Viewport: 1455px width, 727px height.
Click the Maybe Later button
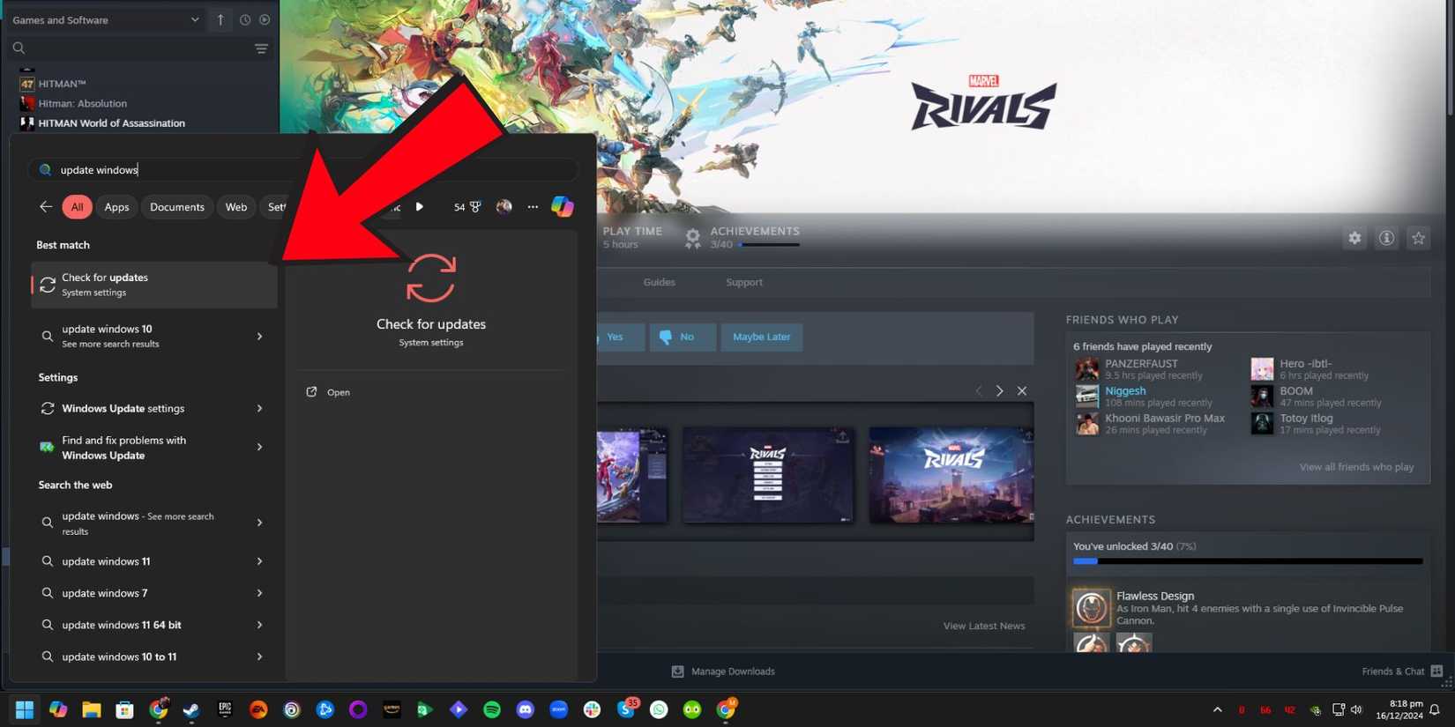click(x=762, y=337)
